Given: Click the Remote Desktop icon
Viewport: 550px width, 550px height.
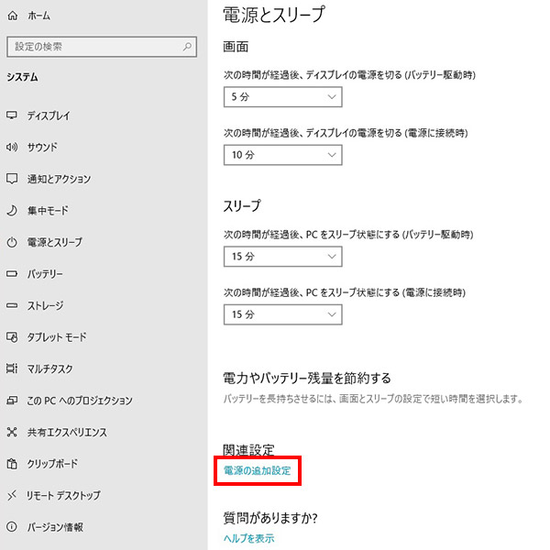Looking at the screenshot, I should pos(12,495).
